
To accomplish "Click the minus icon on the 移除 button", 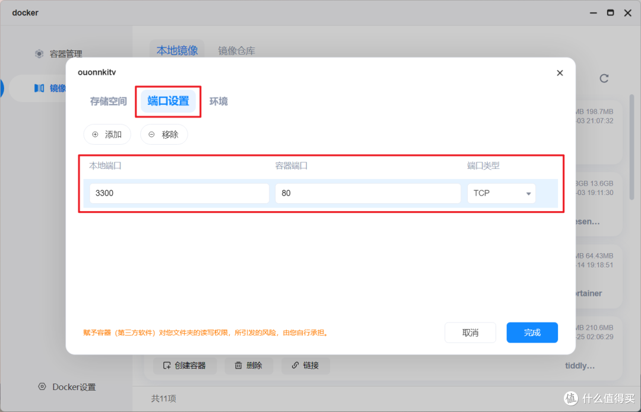I will coord(151,135).
